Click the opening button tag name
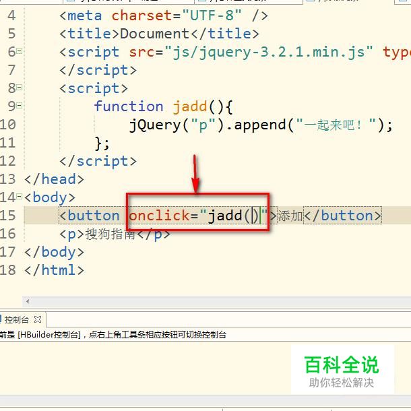 (94, 216)
